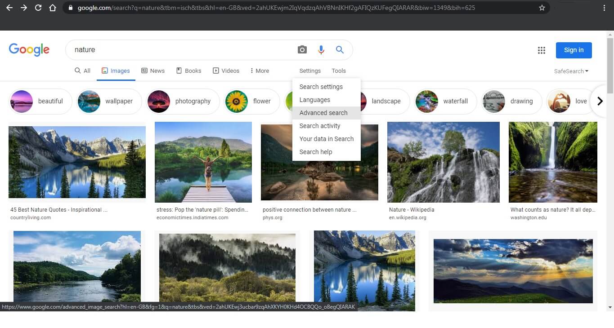
Task: Open the More search types dropdown
Action: coord(260,71)
